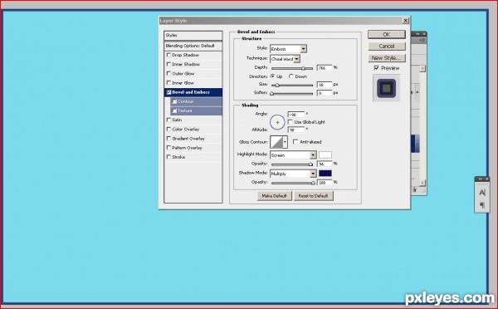Click the Soften value input field
The width and height of the screenshot is (498, 309).
325,93
